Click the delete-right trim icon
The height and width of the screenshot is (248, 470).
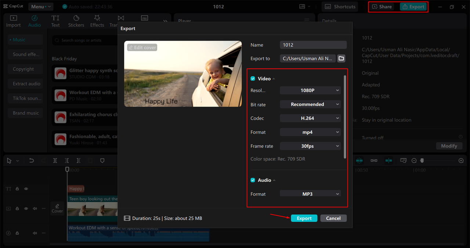point(79,160)
